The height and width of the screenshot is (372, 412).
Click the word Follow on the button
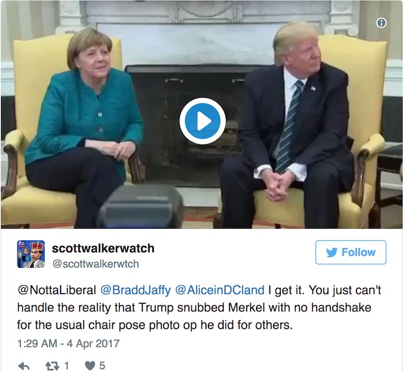pos(358,252)
